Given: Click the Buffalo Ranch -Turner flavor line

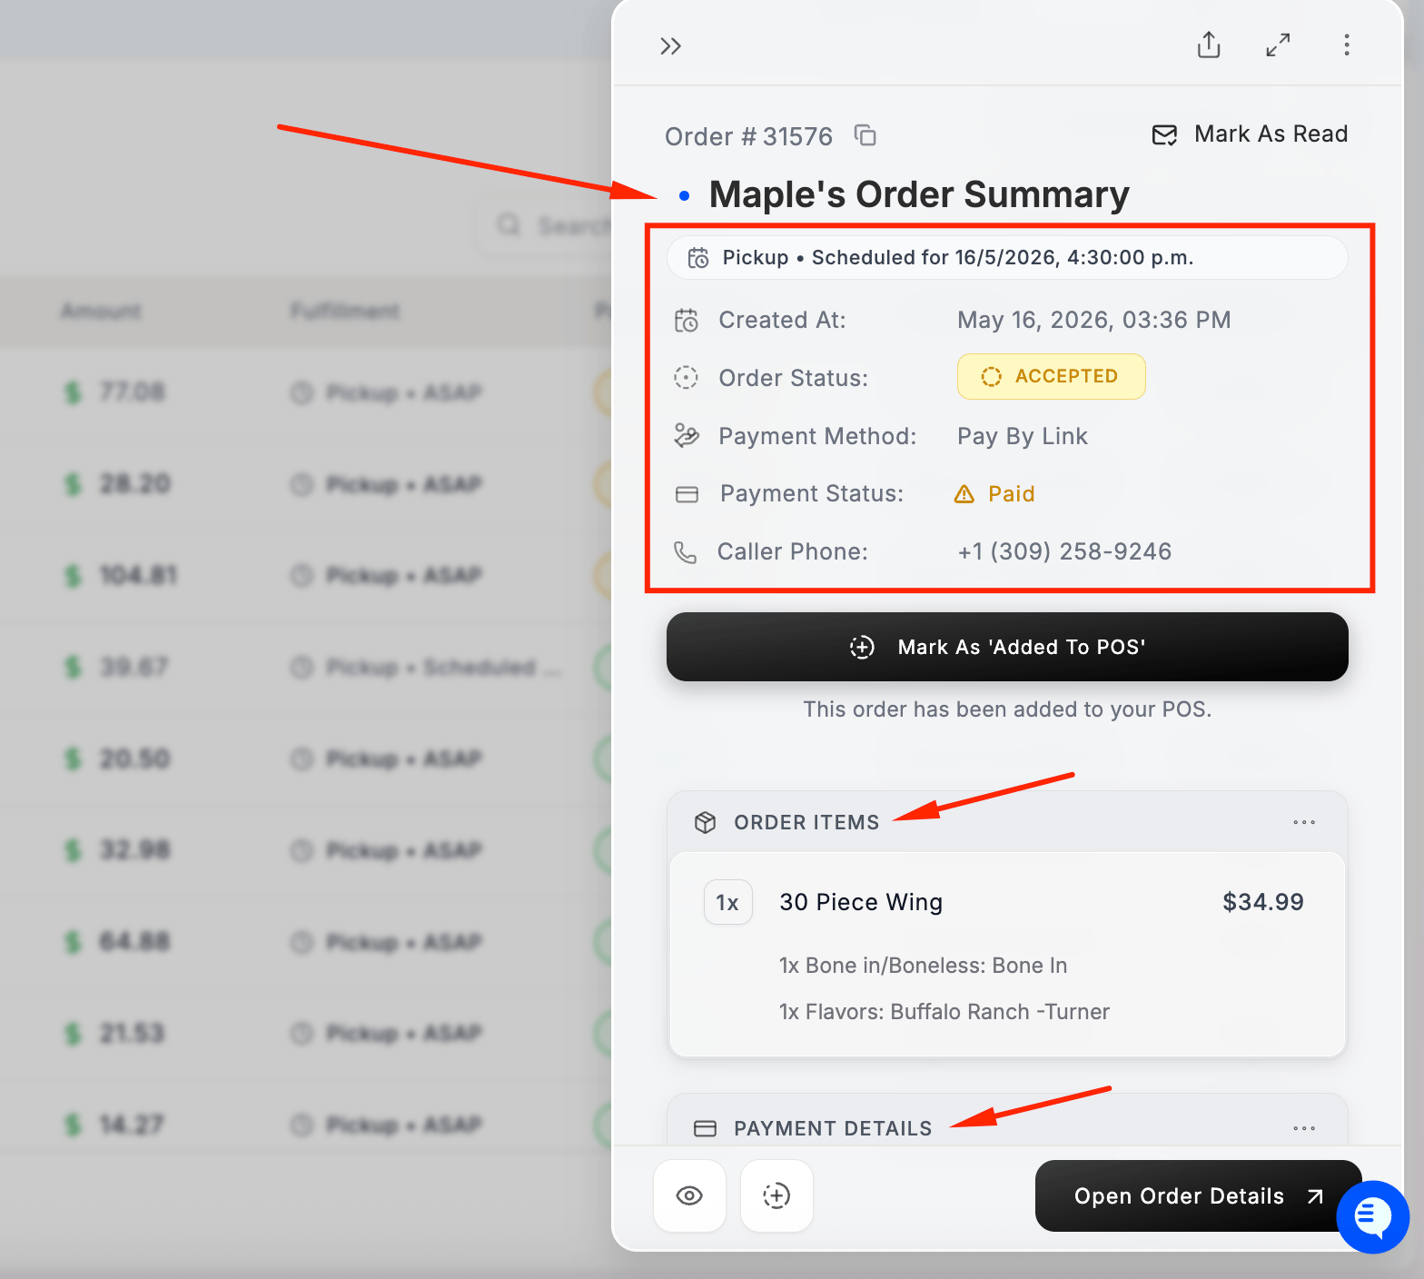Looking at the screenshot, I should tap(944, 1012).
